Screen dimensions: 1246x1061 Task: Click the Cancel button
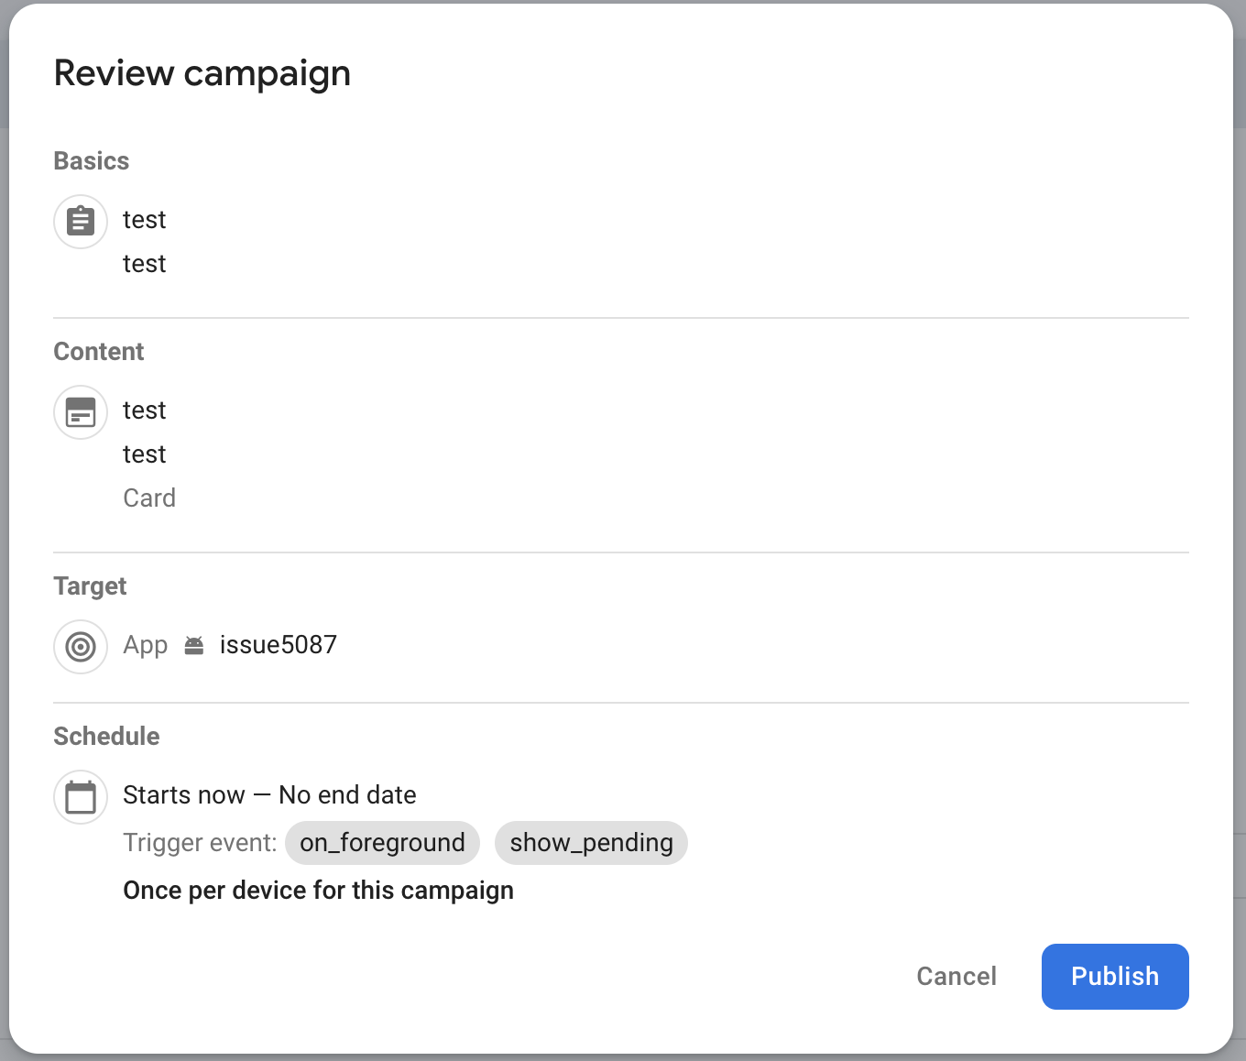point(956,976)
